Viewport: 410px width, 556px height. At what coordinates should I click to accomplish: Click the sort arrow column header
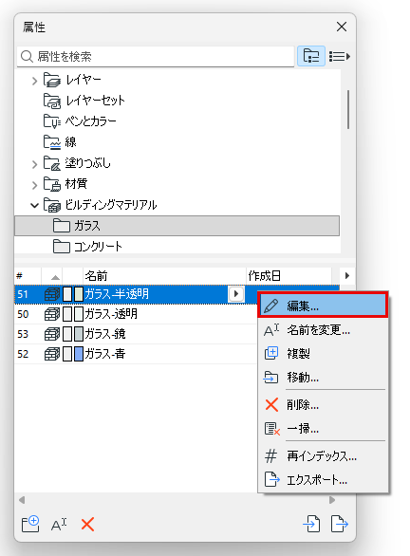[52, 276]
